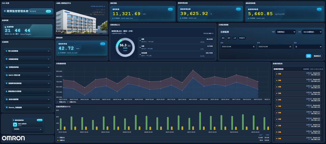Click the 11,321.69 kWh value

127,14
